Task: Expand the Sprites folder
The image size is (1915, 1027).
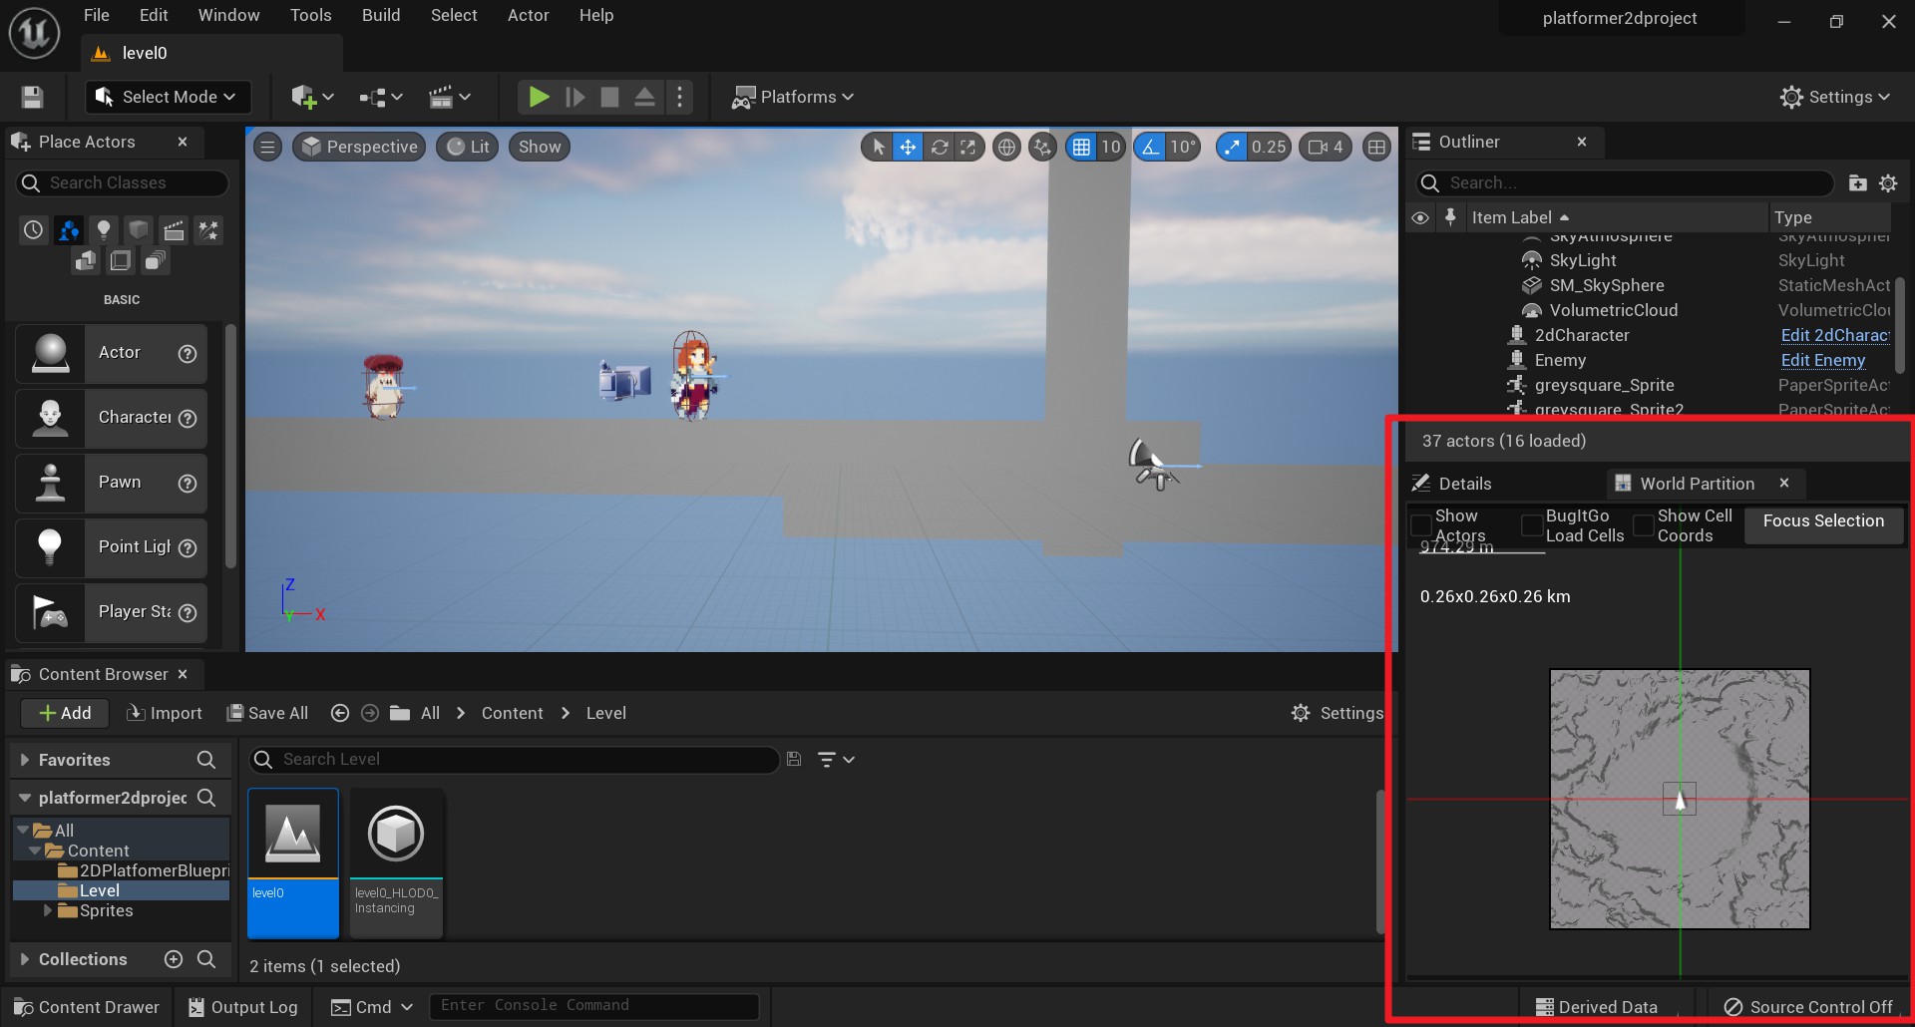Action: (47, 910)
